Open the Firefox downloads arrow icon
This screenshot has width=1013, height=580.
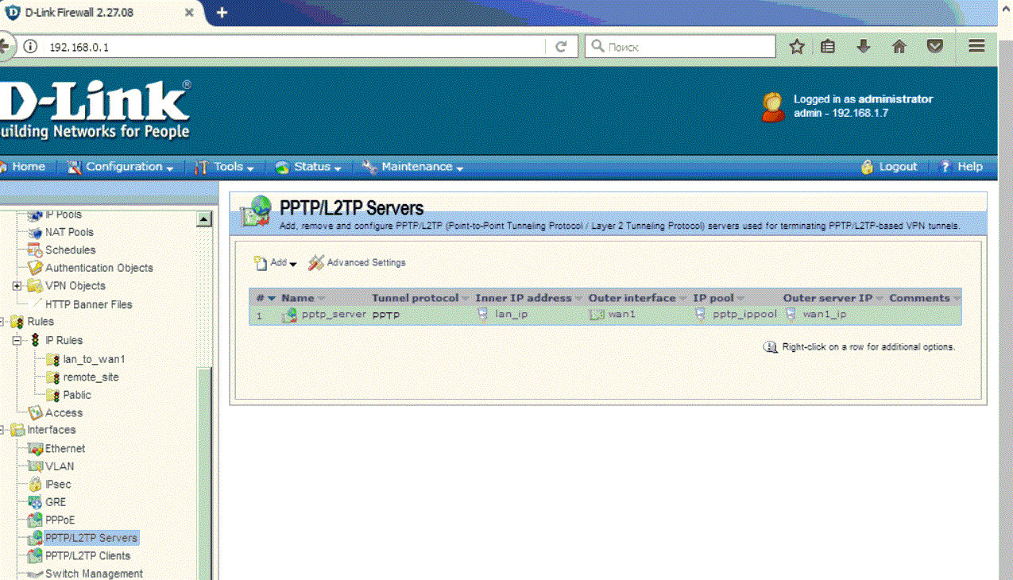[x=864, y=47]
